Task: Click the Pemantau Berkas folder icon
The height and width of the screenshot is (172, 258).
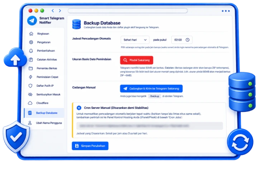Action: [x=30, y=68]
